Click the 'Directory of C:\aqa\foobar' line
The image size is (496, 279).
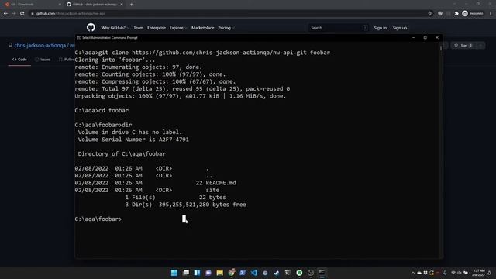(122, 154)
